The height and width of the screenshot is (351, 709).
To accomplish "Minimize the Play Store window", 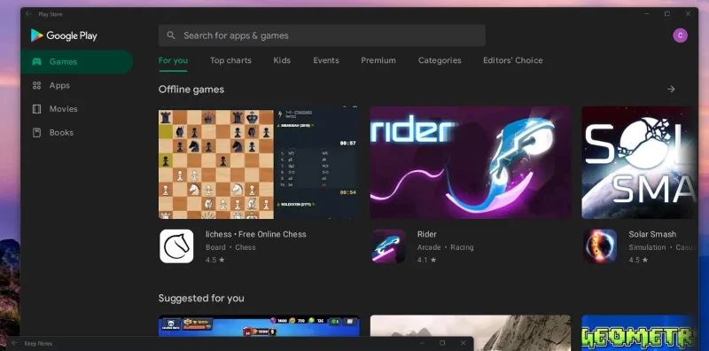I will pos(646,14).
